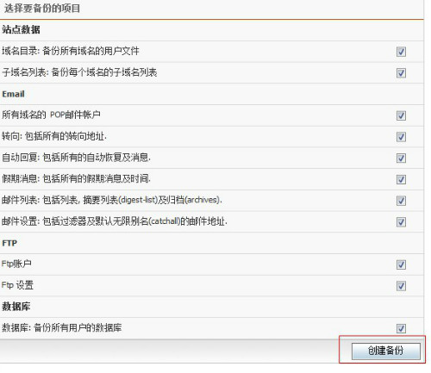The image size is (431, 373).
Task: Click the 选择要备份的项目 title
Action: coord(42,9)
